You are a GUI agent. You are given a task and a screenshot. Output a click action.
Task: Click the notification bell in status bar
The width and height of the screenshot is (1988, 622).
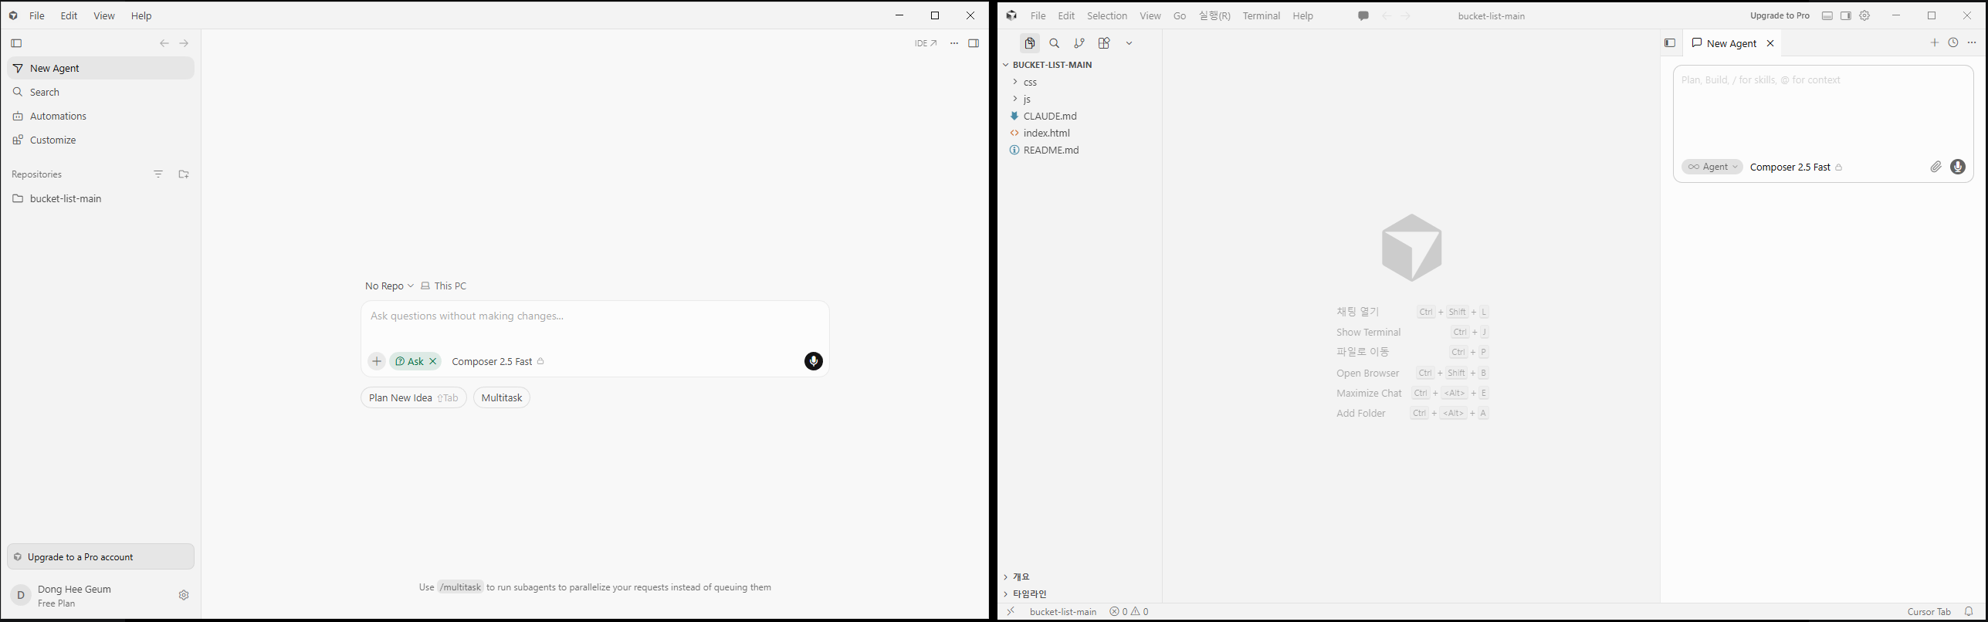(x=1969, y=611)
